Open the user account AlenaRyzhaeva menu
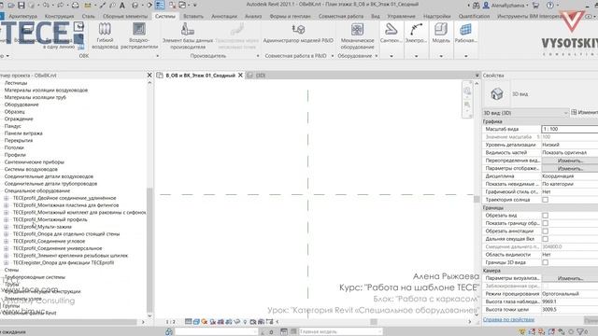This screenshot has width=598, height=336. [x=505, y=6]
